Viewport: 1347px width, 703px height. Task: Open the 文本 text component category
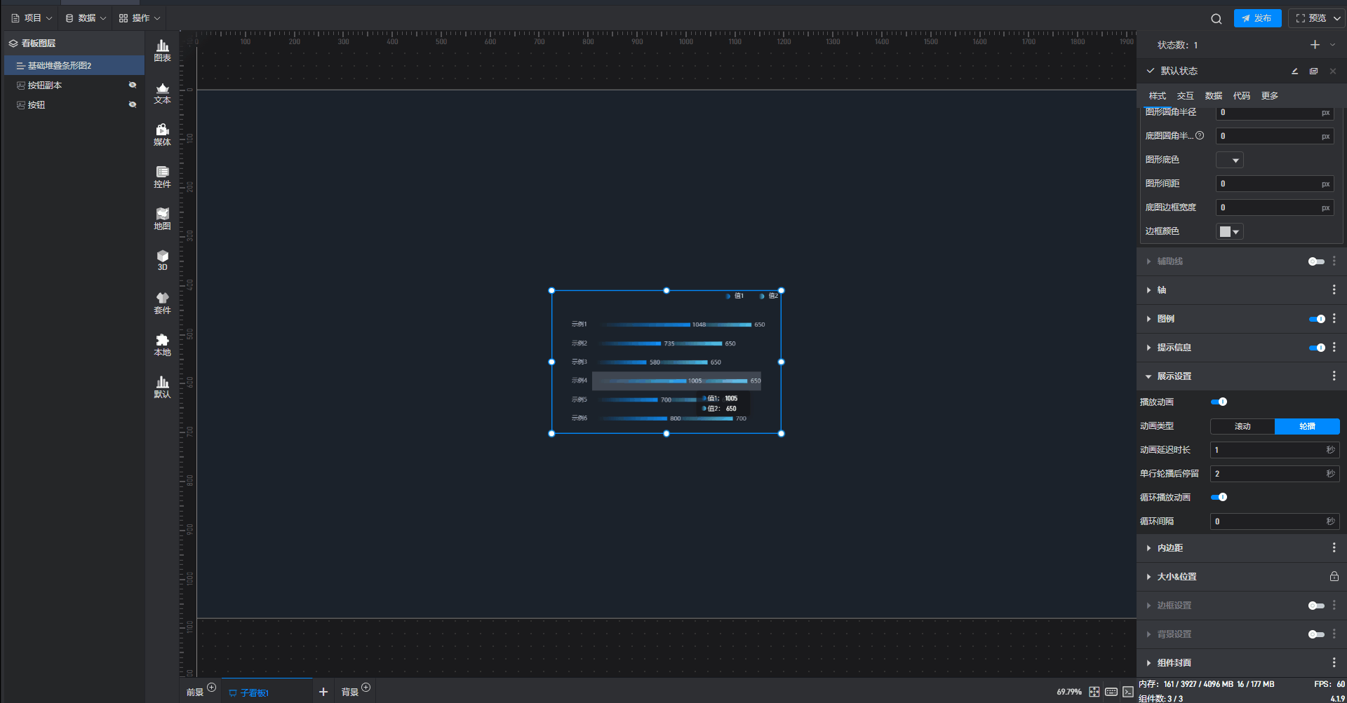[x=162, y=93]
